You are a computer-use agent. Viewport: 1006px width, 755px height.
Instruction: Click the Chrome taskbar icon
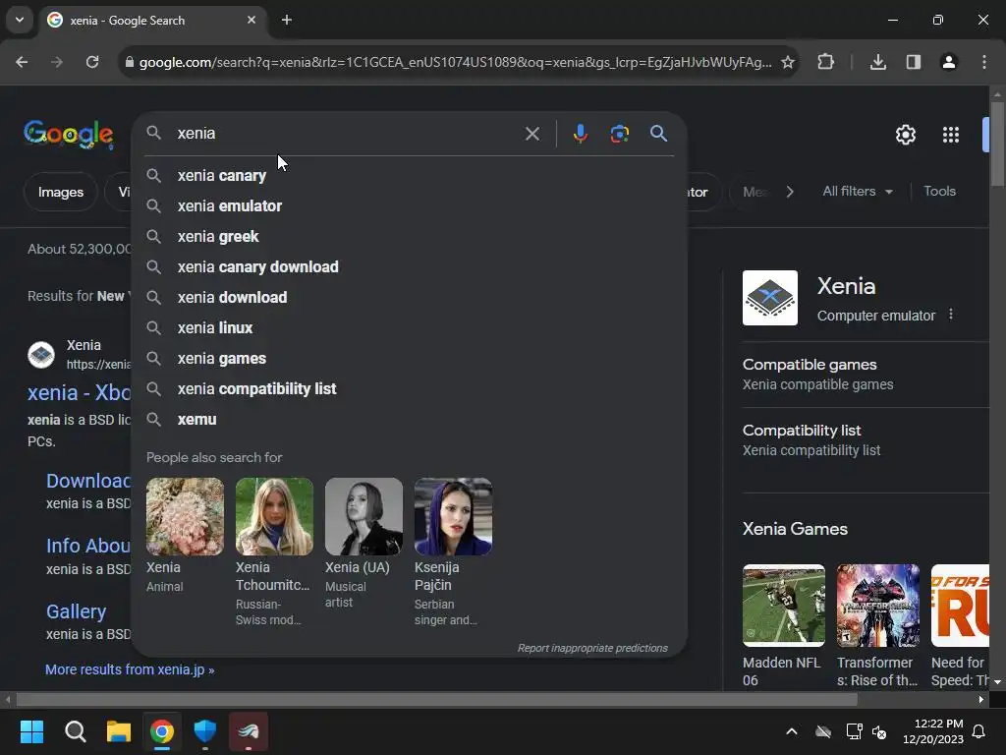pyautogui.click(x=162, y=731)
